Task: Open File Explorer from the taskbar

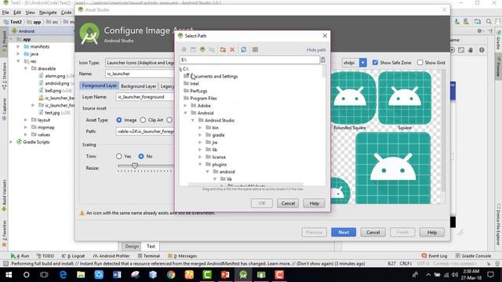Action: coord(81,275)
